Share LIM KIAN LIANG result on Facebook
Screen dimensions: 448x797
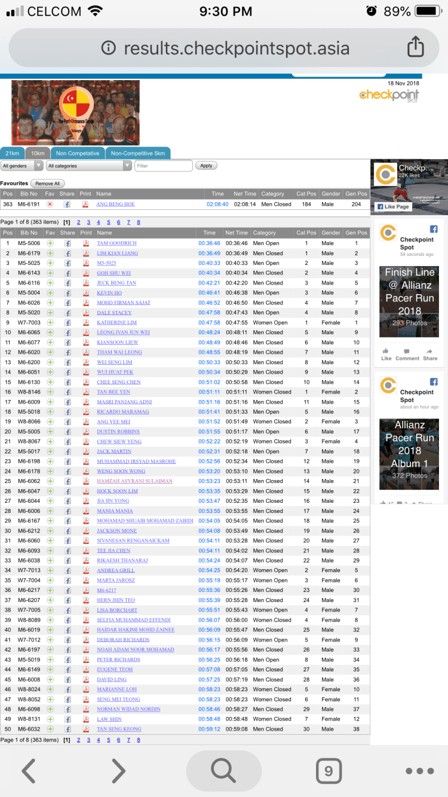tap(67, 254)
